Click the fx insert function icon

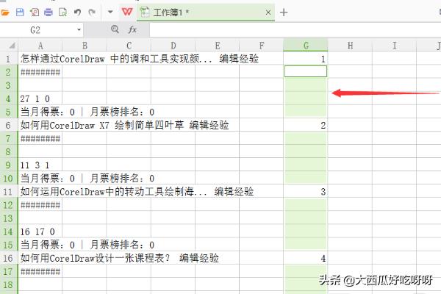133,29
